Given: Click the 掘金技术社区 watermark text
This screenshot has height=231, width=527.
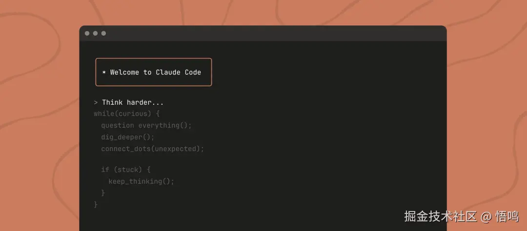Looking at the screenshot, I should coord(440,216).
